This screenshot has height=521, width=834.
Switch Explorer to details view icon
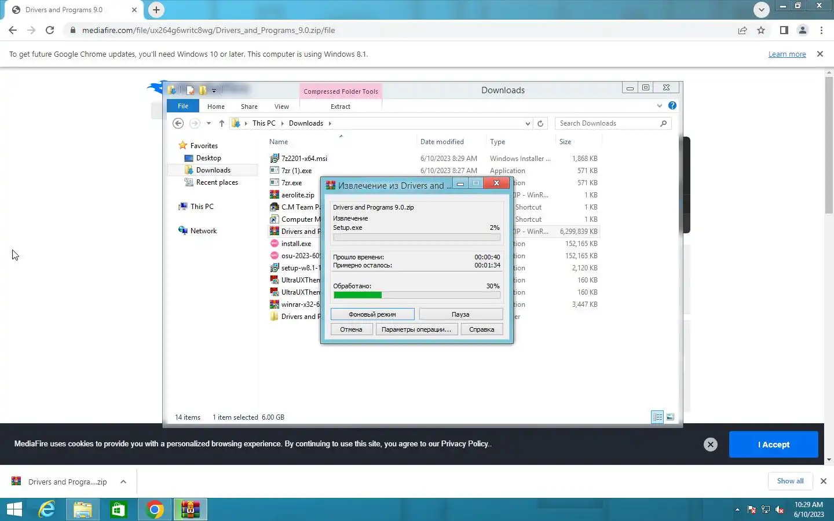pos(657,417)
